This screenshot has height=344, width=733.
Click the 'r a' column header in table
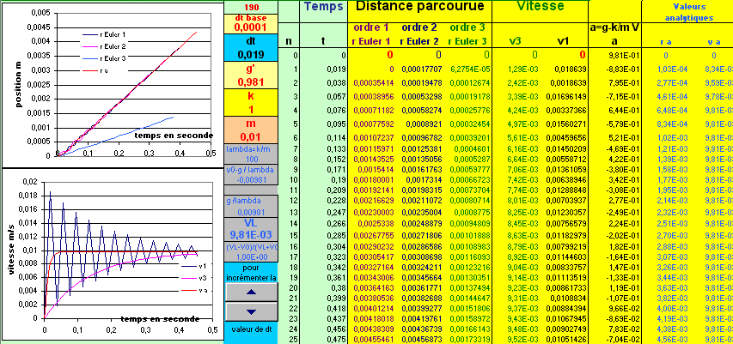(x=666, y=43)
